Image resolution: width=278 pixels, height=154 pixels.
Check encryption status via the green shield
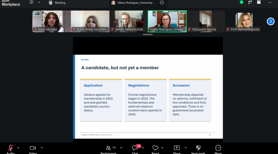[x=241, y=2]
